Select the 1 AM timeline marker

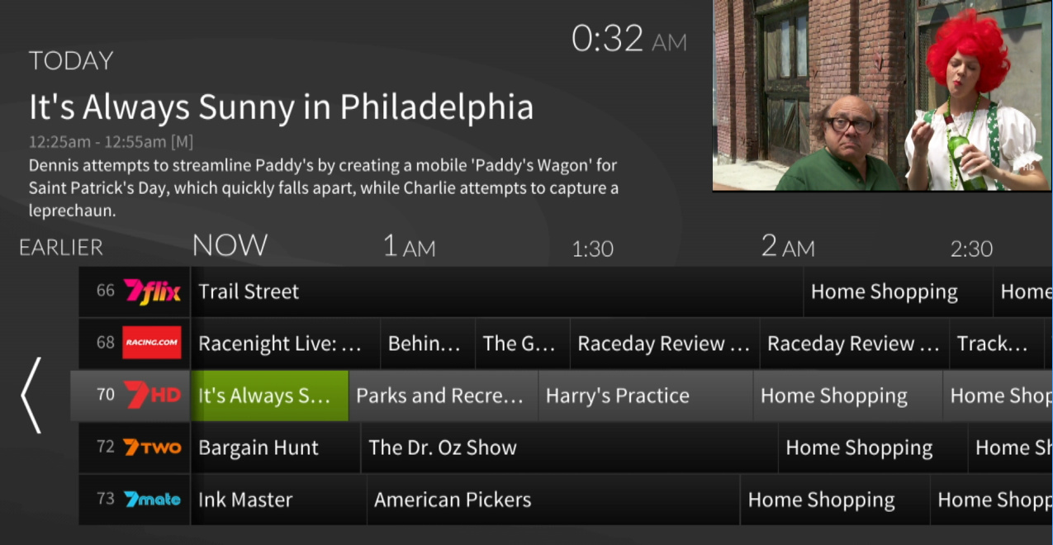click(409, 246)
